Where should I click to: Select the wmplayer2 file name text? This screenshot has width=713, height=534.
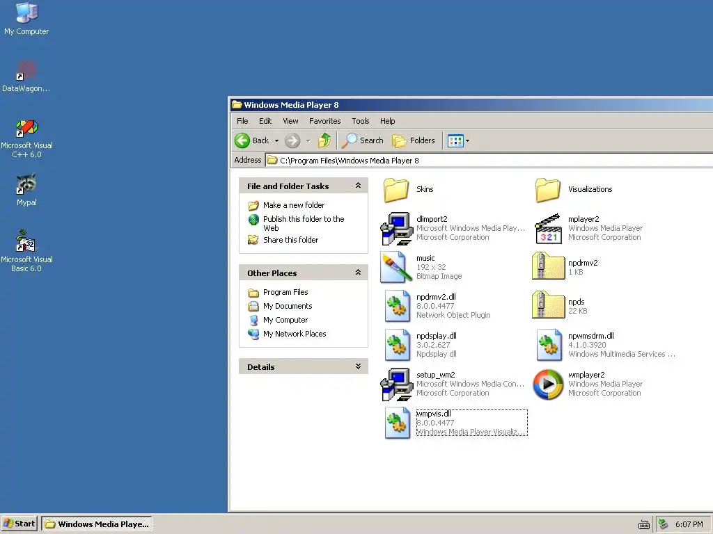click(x=586, y=375)
